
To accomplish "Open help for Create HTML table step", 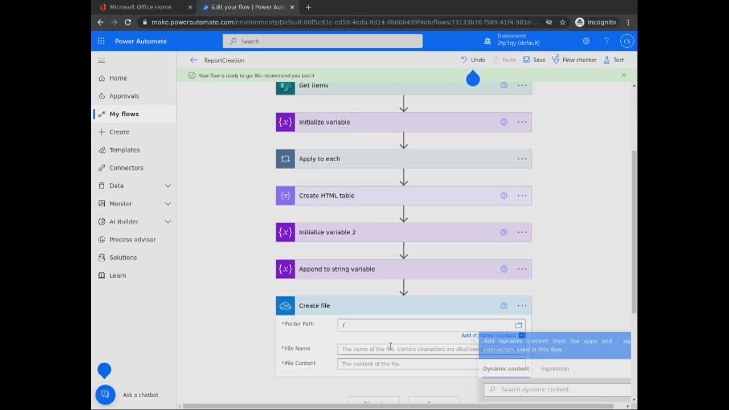I will click(x=503, y=195).
